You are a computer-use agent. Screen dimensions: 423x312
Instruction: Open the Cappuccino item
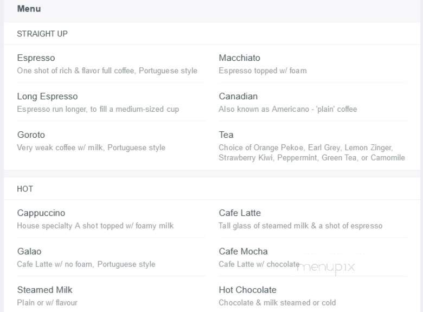tap(41, 213)
